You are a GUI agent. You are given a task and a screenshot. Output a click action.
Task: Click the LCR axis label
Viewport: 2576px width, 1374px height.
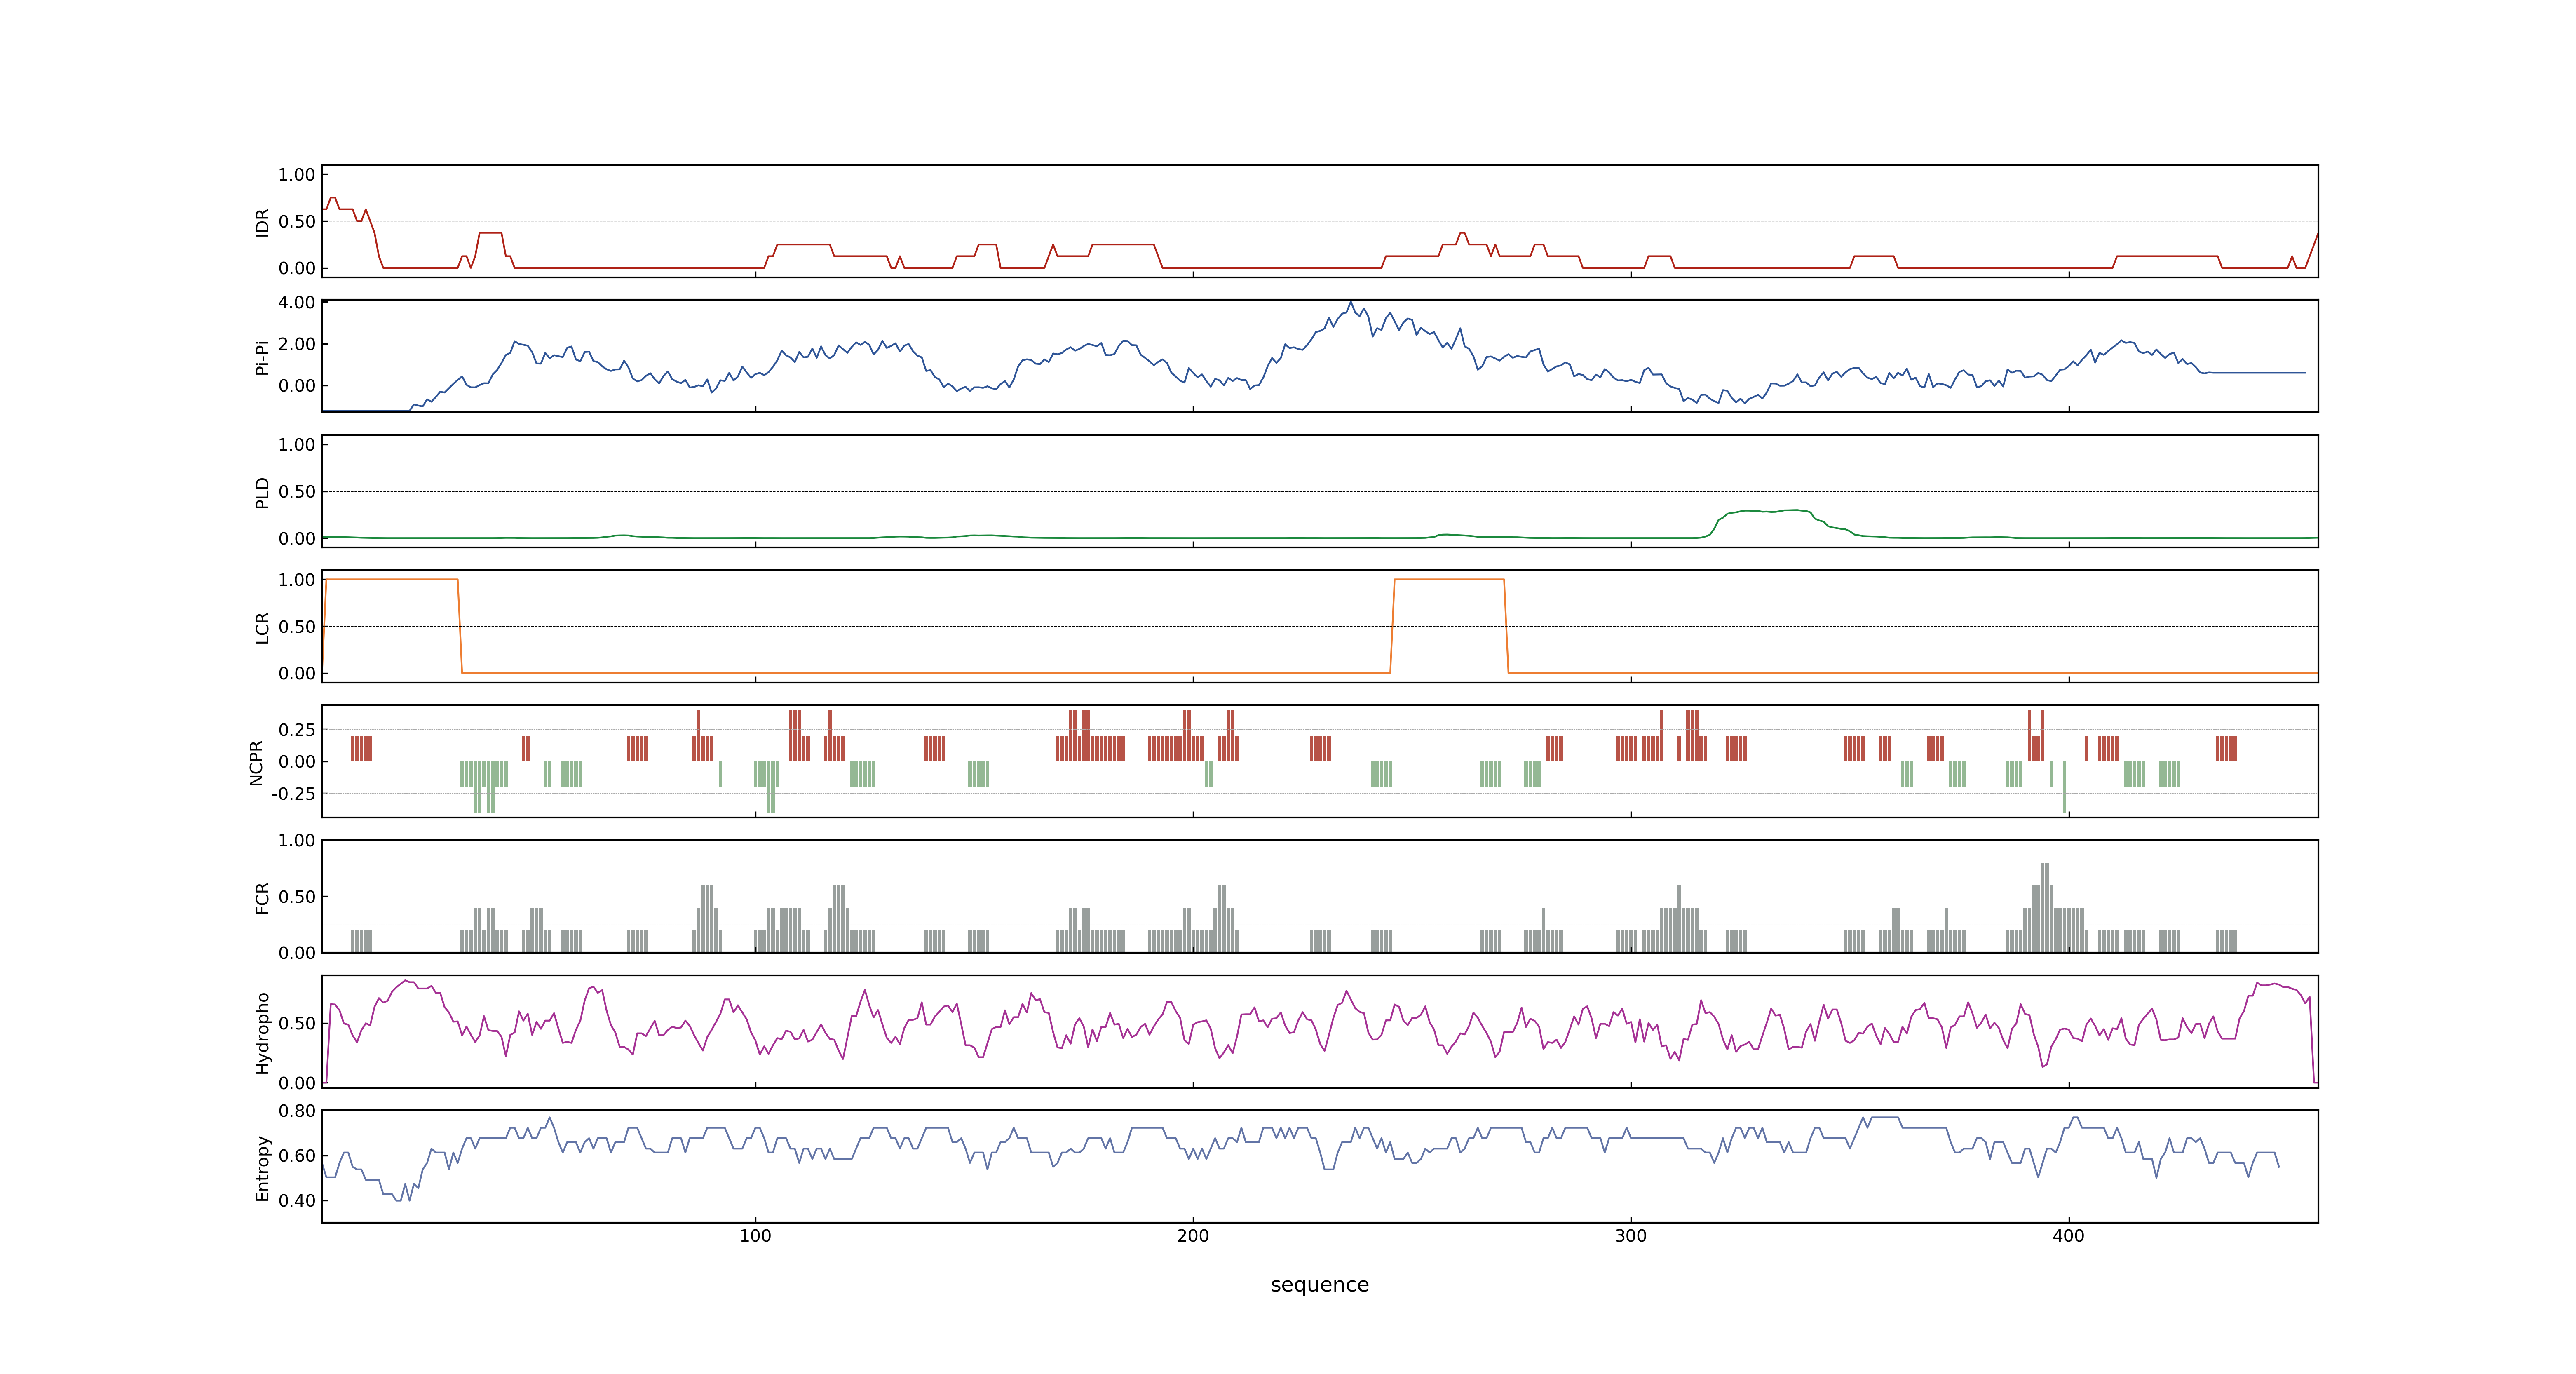click(262, 627)
